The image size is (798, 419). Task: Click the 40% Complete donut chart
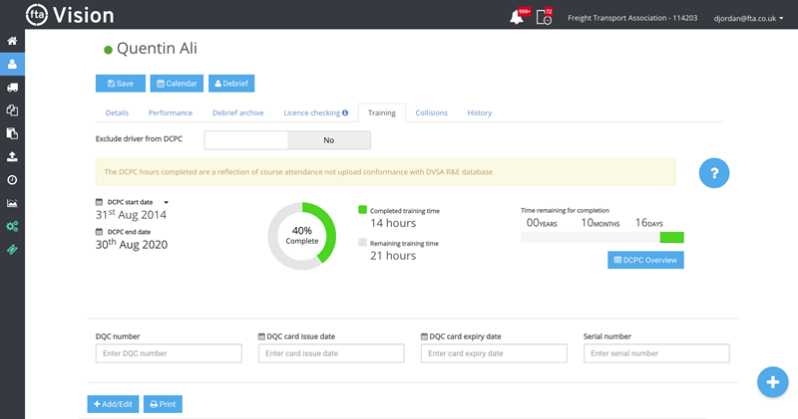302,236
